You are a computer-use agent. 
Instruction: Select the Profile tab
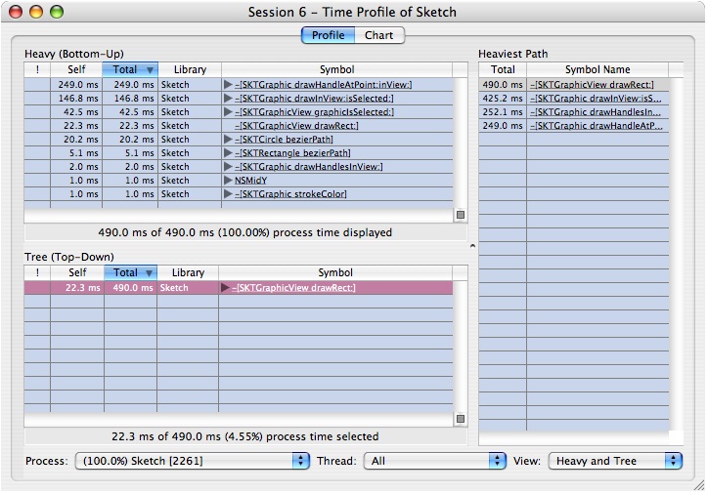[328, 36]
